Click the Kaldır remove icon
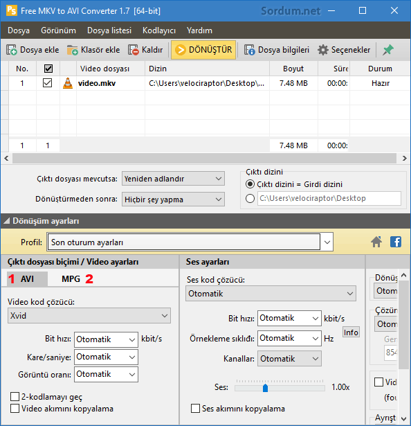This screenshot has width=411, height=426. pyautogui.click(x=134, y=50)
